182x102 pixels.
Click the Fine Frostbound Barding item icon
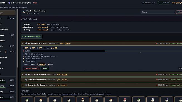[24, 12]
